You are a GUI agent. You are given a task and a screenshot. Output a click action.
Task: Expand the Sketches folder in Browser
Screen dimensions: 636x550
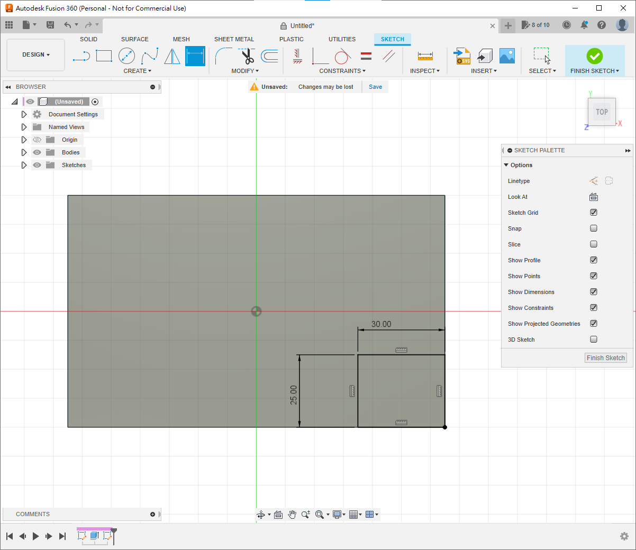(x=24, y=165)
